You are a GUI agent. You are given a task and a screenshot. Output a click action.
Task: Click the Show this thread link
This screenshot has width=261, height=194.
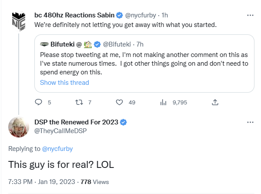[x=64, y=83]
